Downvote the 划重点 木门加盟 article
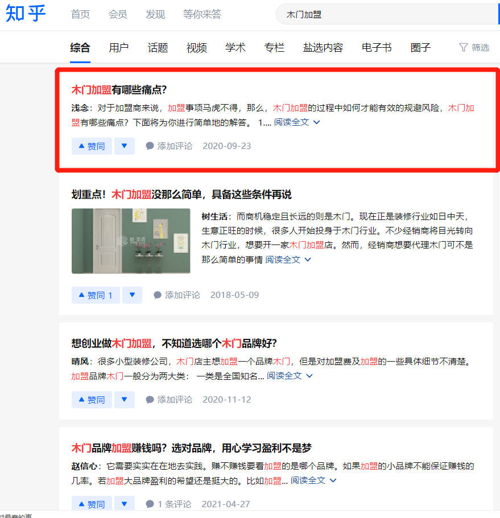500x518 pixels. 132,295
